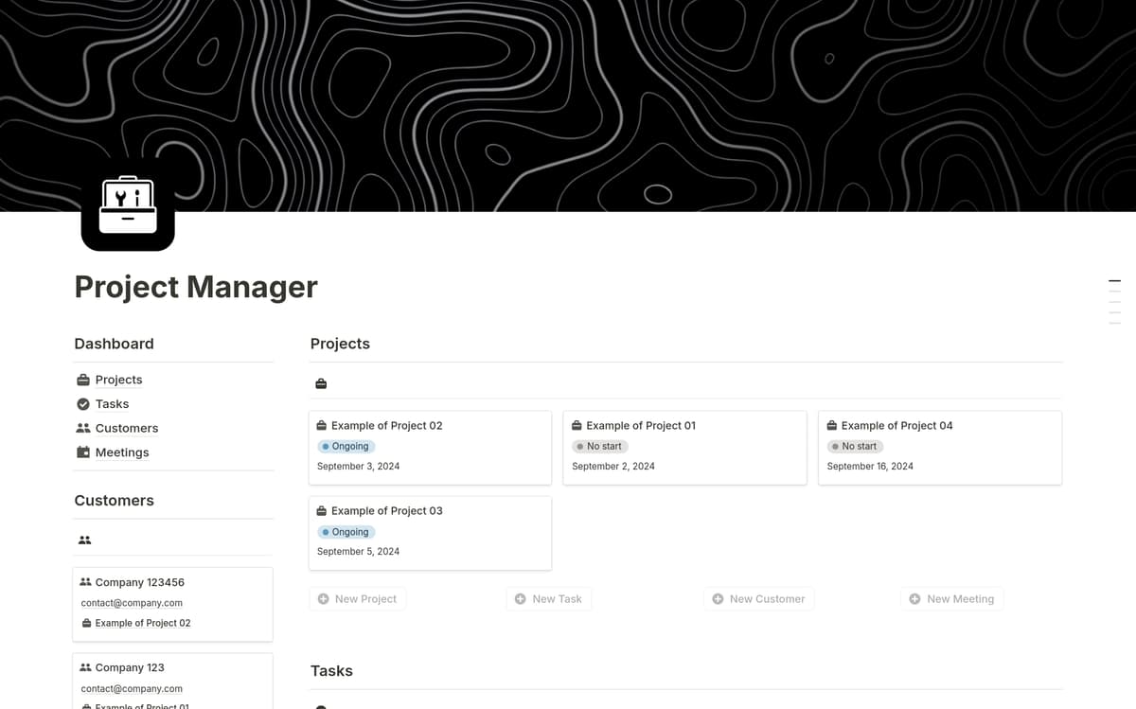1136x709 pixels.
Task: Open the Company 123 customer card
Action: point(172,681)
